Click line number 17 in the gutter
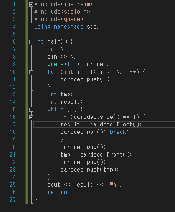Image resolution: width=175 pixels, height=212 pixels. click(13, 125)
